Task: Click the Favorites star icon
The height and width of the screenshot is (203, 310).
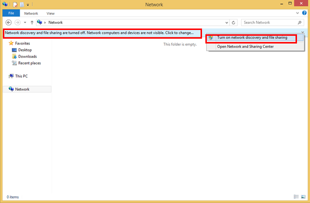Action: pos(11,43)
